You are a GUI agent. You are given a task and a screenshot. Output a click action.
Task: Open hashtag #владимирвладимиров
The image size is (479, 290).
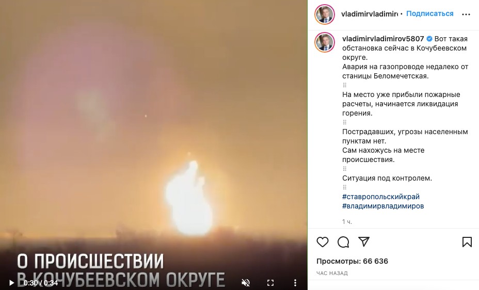click(x=383, y=206)
